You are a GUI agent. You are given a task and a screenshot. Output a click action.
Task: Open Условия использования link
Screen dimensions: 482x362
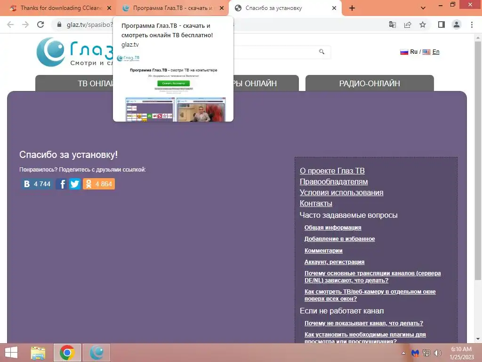click(x=342, y=192)
